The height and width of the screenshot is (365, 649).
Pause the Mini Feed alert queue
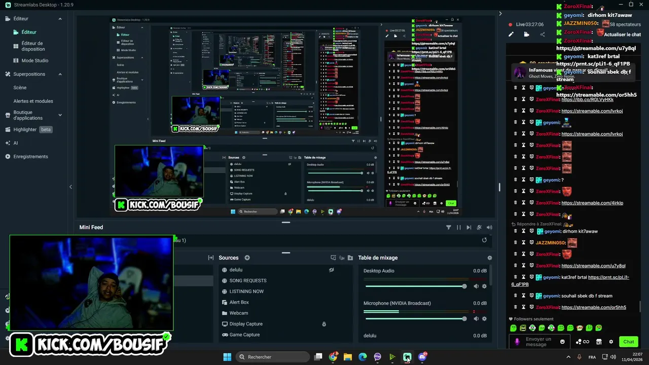459,228
